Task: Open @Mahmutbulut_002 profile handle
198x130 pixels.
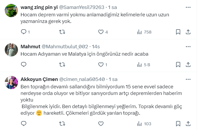Action: coord(65,47)
